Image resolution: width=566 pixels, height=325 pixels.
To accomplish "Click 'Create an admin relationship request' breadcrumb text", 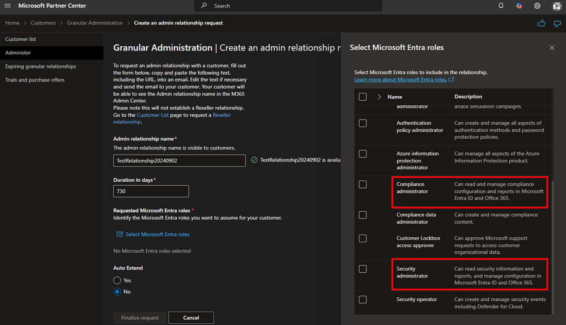I will pos(178,23).
